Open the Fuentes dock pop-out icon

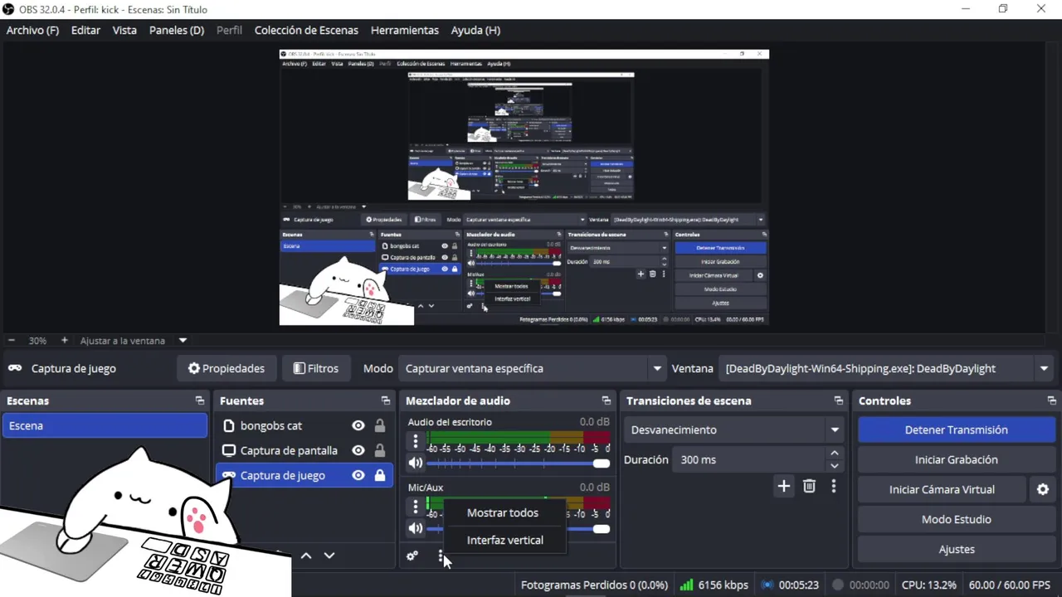385,400
